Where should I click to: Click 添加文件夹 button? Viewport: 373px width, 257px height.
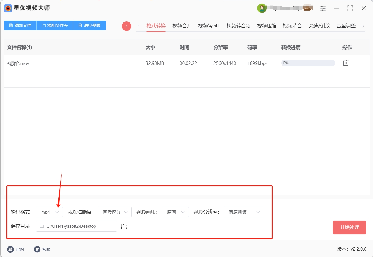point(55,25)
